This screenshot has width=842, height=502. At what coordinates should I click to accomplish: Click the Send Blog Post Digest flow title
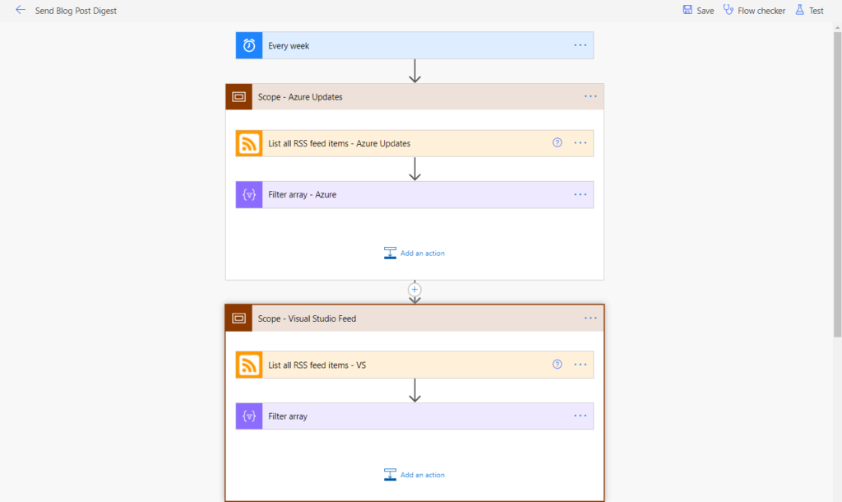(76, 11)
